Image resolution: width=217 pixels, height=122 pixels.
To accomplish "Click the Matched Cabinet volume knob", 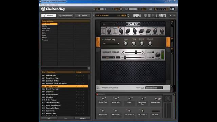I will coord(158,55).
